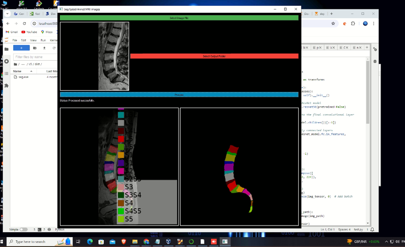Open the Edit menu in JupyterLab

pyautogui.click(x=24, y=40)
